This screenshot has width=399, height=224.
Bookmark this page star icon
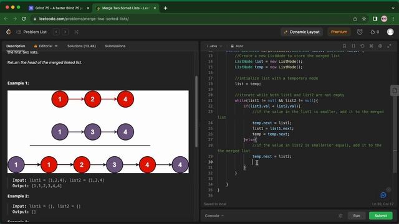364,19
